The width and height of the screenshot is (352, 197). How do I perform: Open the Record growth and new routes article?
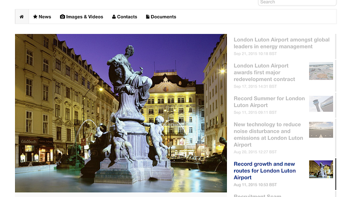[265, 171]
